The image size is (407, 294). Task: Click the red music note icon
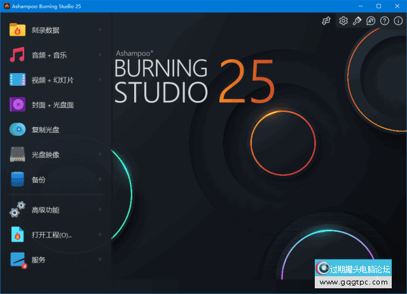point(17,55)
